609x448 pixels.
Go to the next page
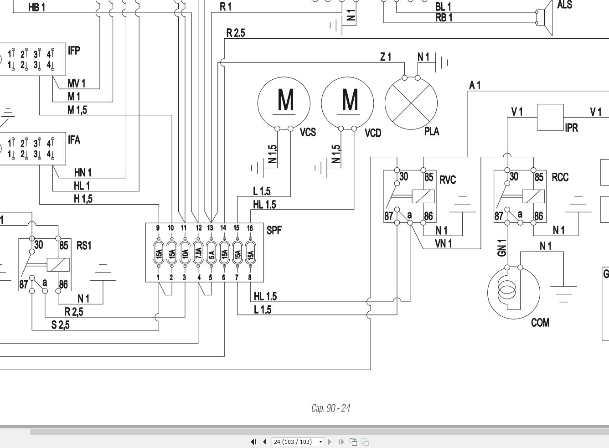click(330, 442)
